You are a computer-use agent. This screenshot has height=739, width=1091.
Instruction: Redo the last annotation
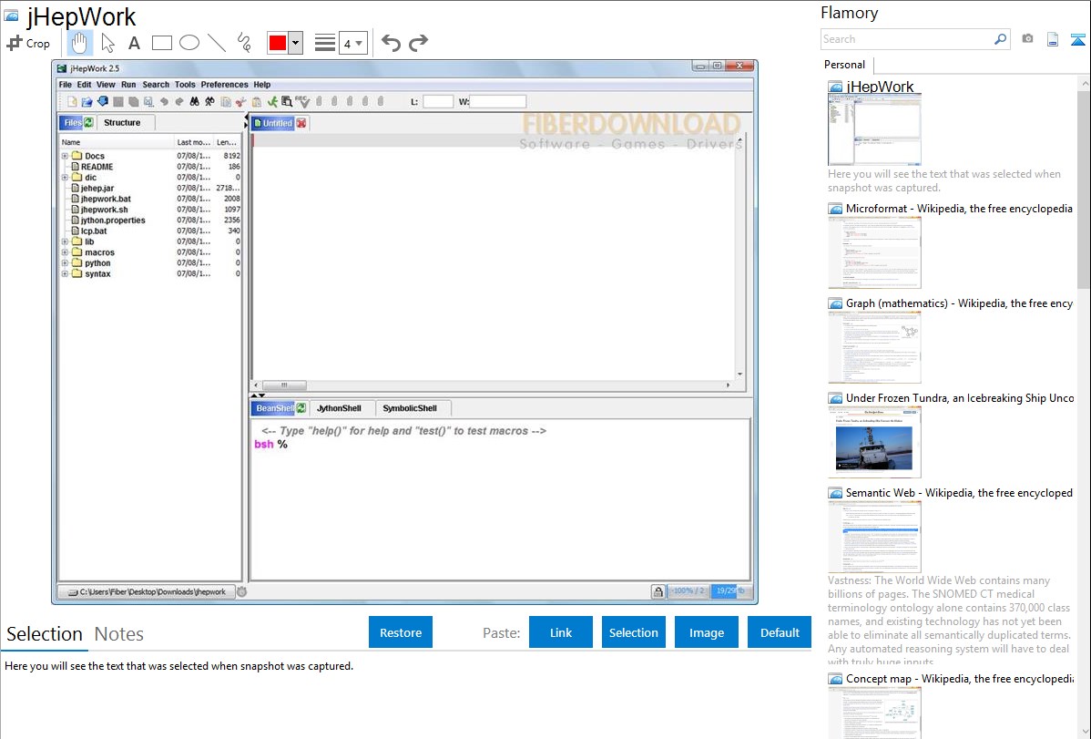(x=418, y=43)
